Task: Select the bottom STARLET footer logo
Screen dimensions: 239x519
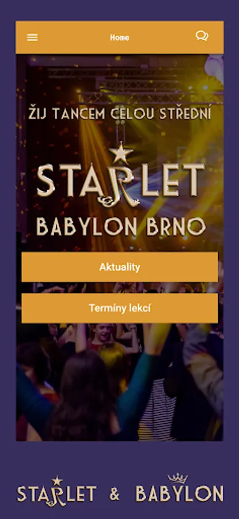Action: (57, 491)
